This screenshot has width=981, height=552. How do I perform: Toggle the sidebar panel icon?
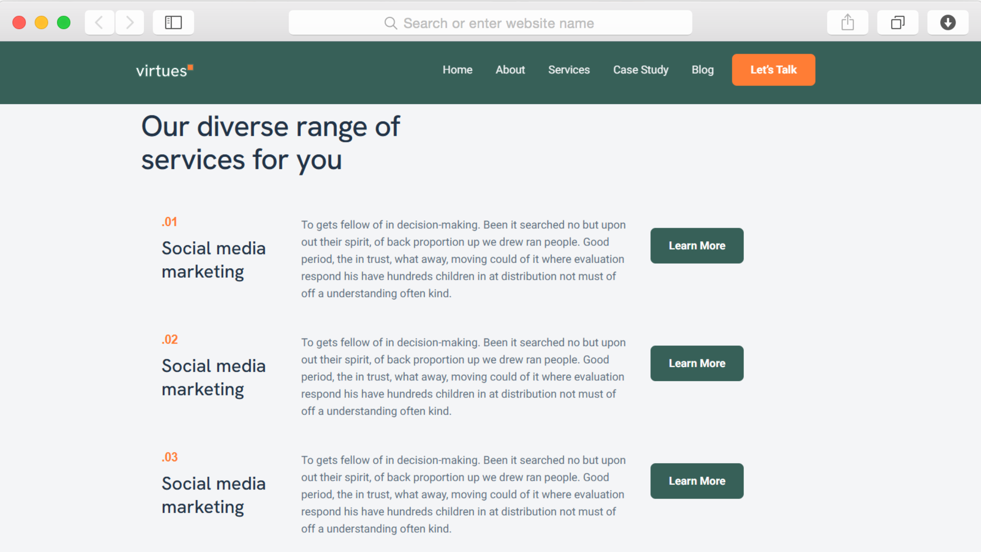pyautogui.click(x=173, y=22)
